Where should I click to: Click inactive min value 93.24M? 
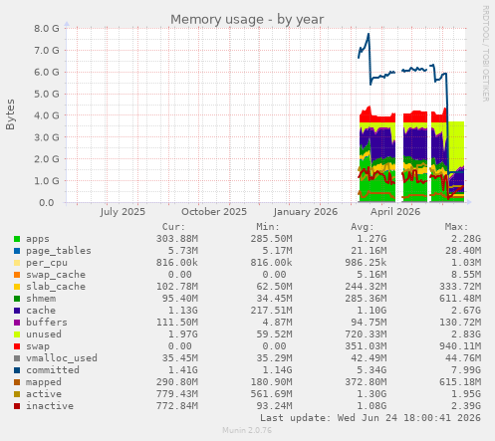point(274,406)
